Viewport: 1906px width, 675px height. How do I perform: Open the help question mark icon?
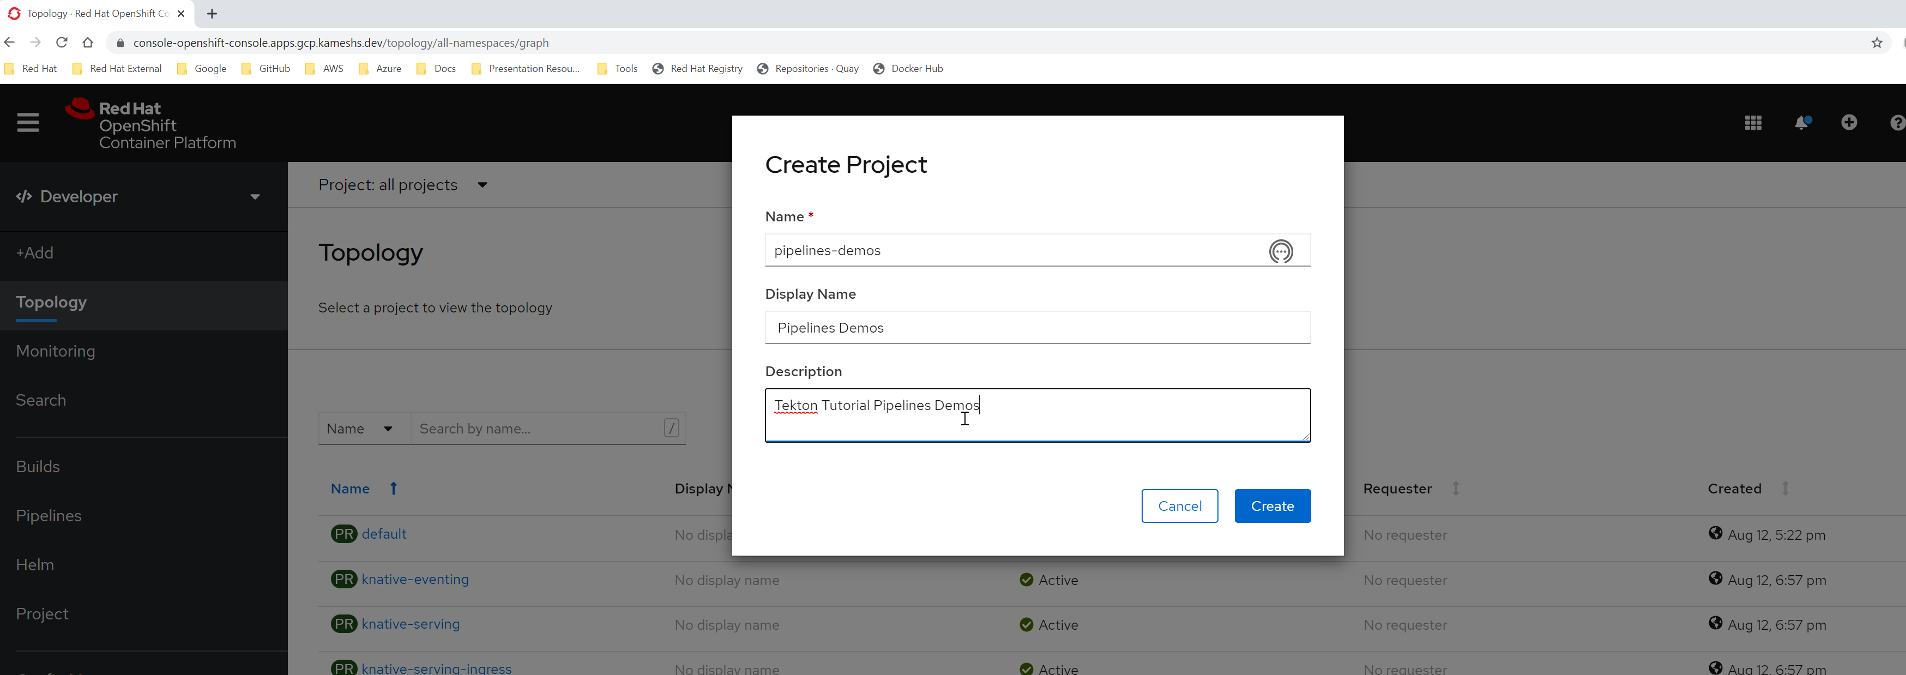[x=1897, y=123]
